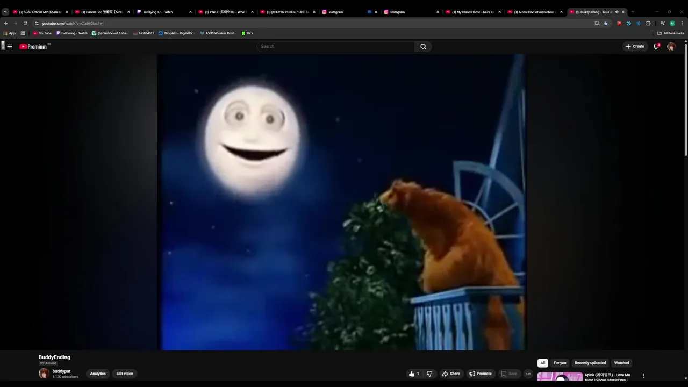Open Kick bookmark

coord(247,33)
